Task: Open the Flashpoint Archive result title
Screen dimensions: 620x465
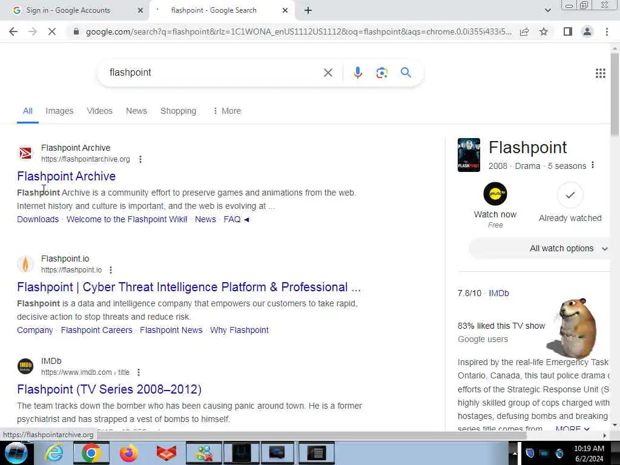Action: click(x=67, y=176)
